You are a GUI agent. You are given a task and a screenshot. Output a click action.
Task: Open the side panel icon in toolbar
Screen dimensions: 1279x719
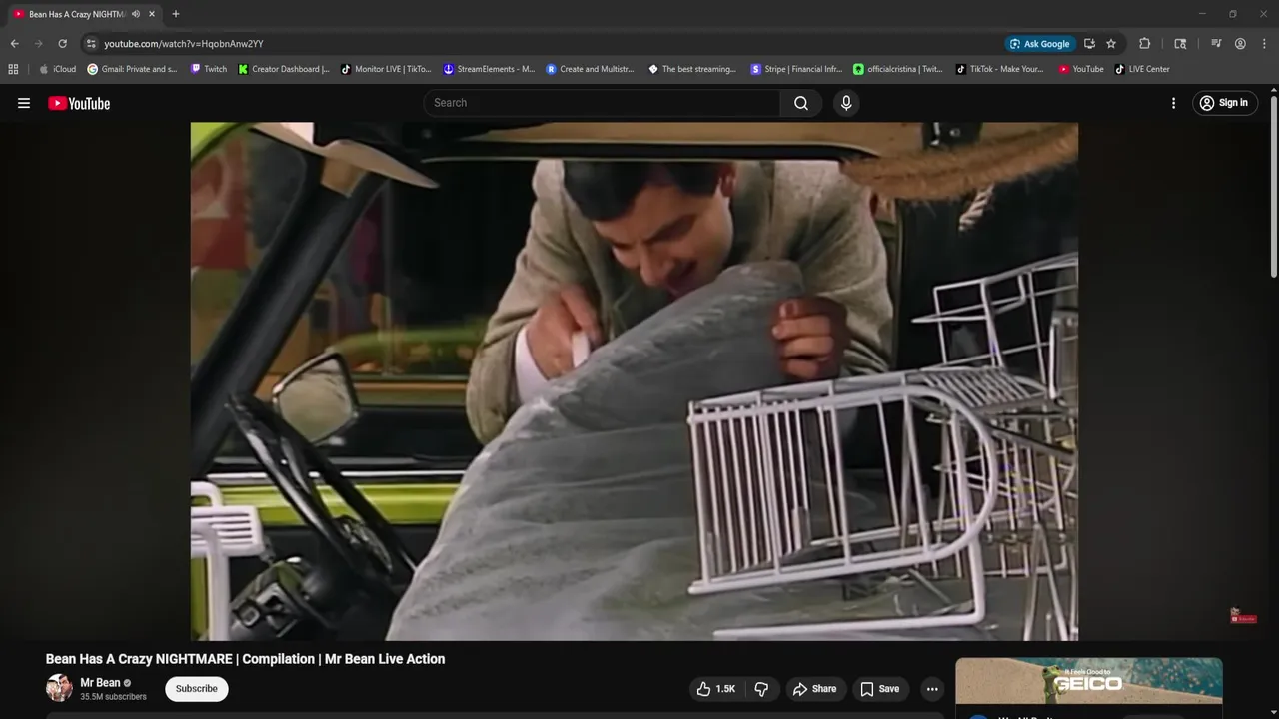1180,44
